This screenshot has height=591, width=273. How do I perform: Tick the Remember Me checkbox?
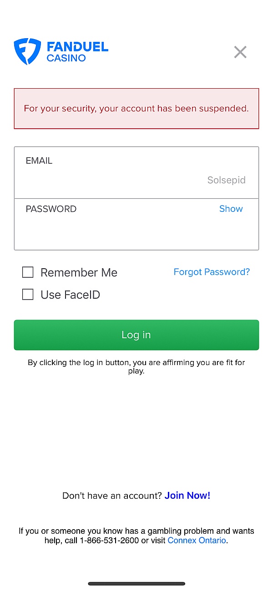click(x=28, y=272)
